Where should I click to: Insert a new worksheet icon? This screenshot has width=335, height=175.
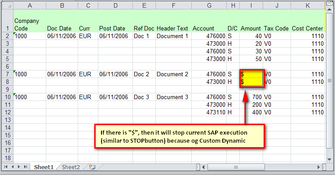pos(92,167)
